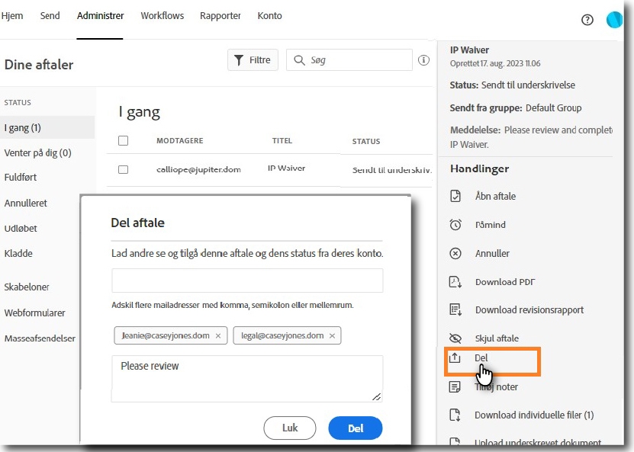Open the Filtre options

point(253,59)
